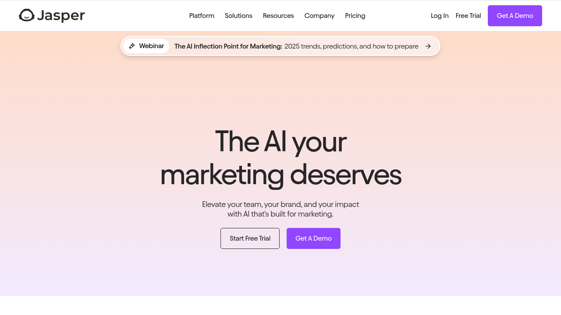Expand the Solutions navigation menu
561x315 pixels.
238,16
